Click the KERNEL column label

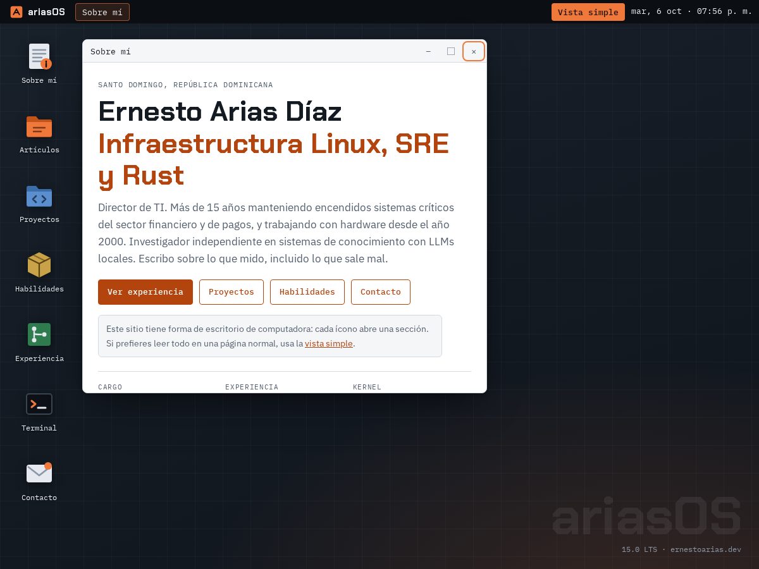pyautogui.click(x=367, y=387)
